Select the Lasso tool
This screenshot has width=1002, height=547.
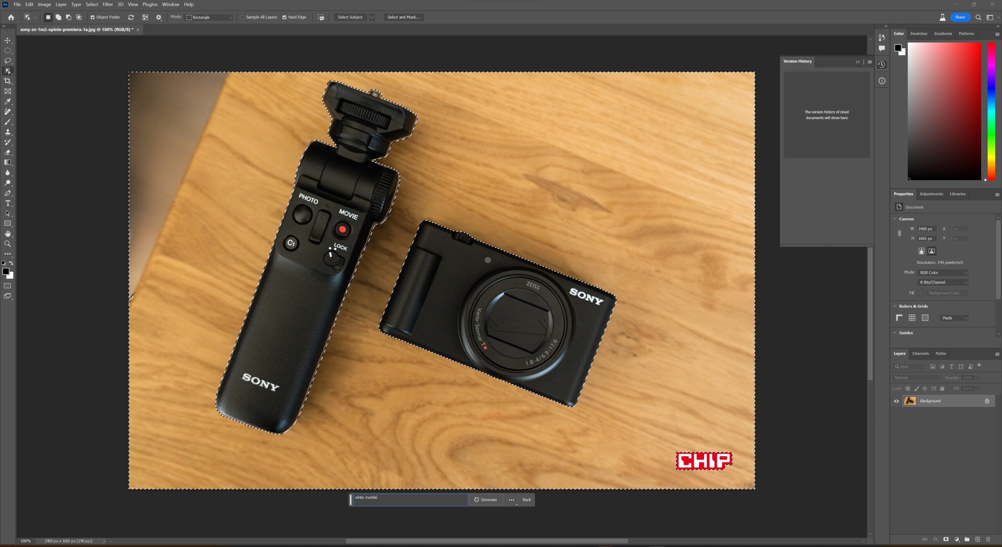click(x=7, y=61)
